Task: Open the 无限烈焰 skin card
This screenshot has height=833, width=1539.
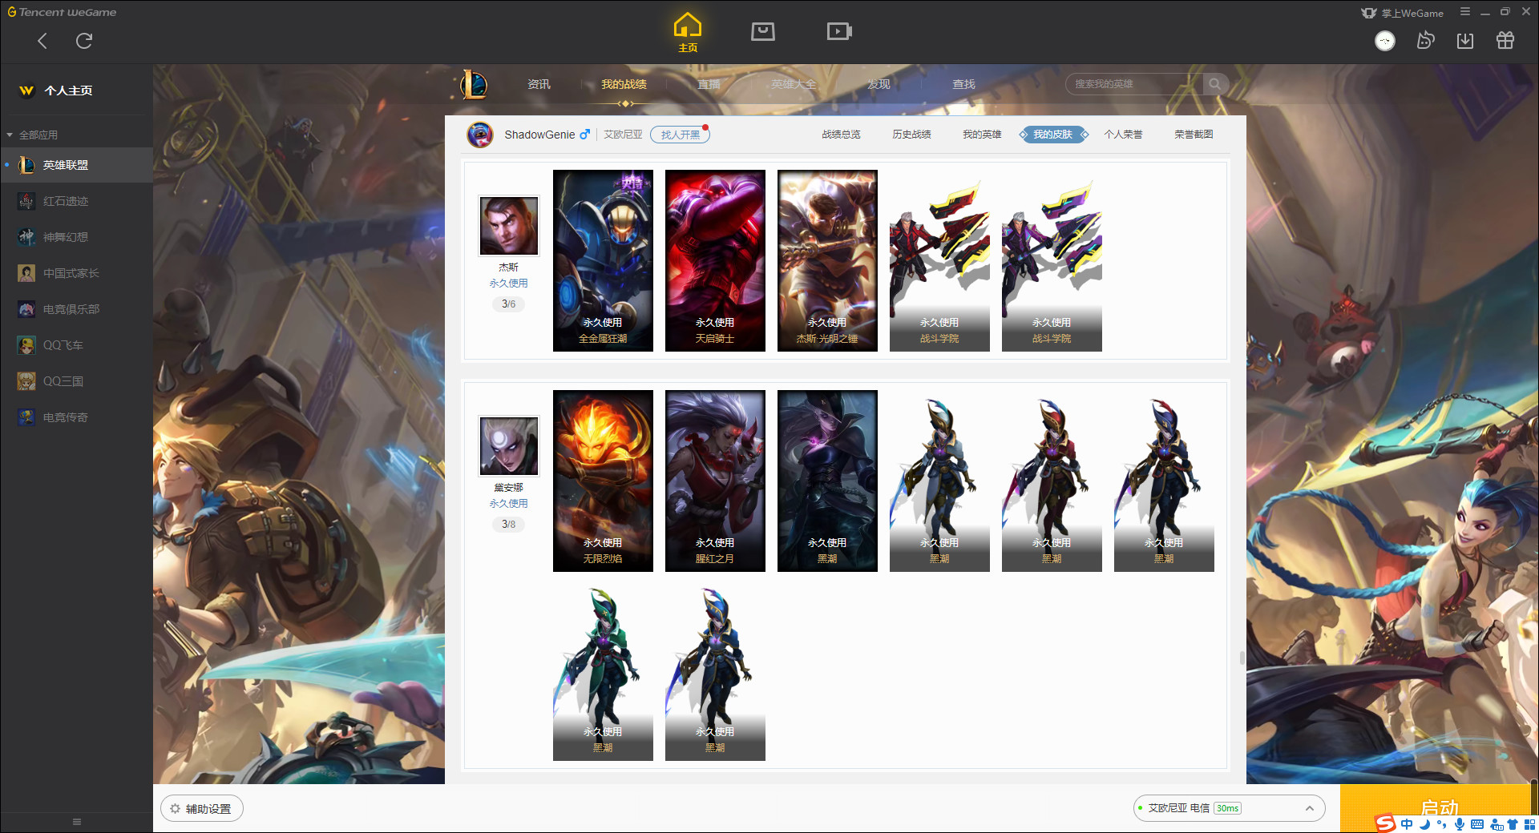Action: click(603, 481)
